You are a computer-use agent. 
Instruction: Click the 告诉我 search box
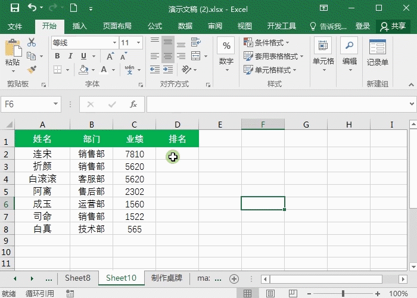pyautogui.click(x=328, y=26)
